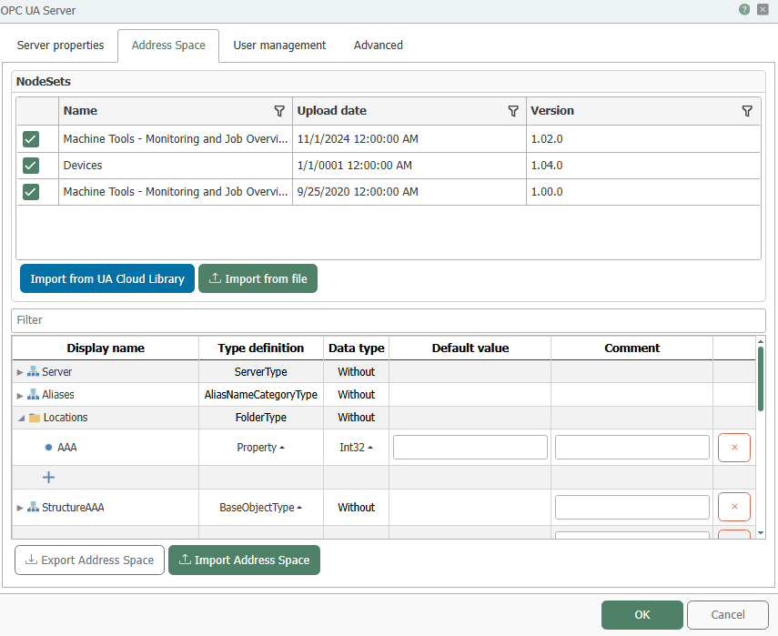Open Int32 data type dropdown
Image resolution: width=778 pixels, height=636 pixels.
[x=356, y=448]
